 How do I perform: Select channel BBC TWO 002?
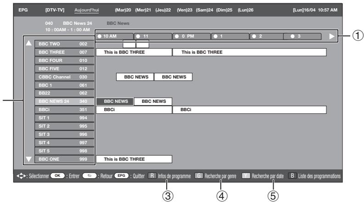tap(64, 44)
